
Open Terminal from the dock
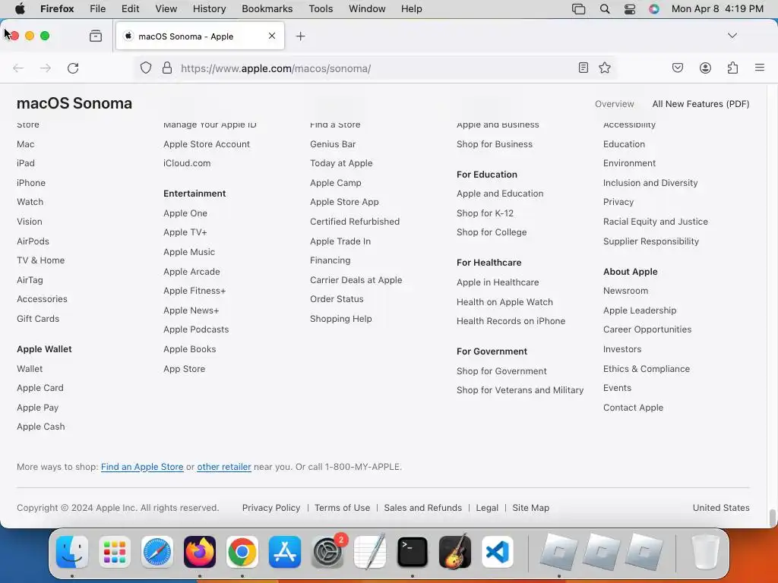[413, 552]
